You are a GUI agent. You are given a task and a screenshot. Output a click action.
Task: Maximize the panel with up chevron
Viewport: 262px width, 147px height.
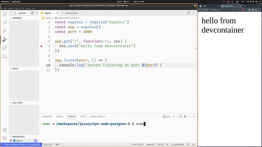[x=190, y=116]
